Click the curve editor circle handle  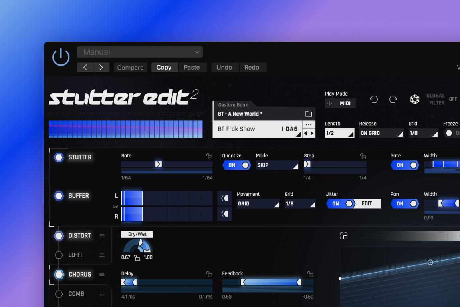430,262
